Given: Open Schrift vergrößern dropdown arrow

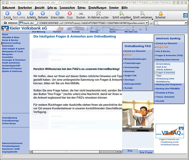Looking at the screenshot, I should click(131, 19).
